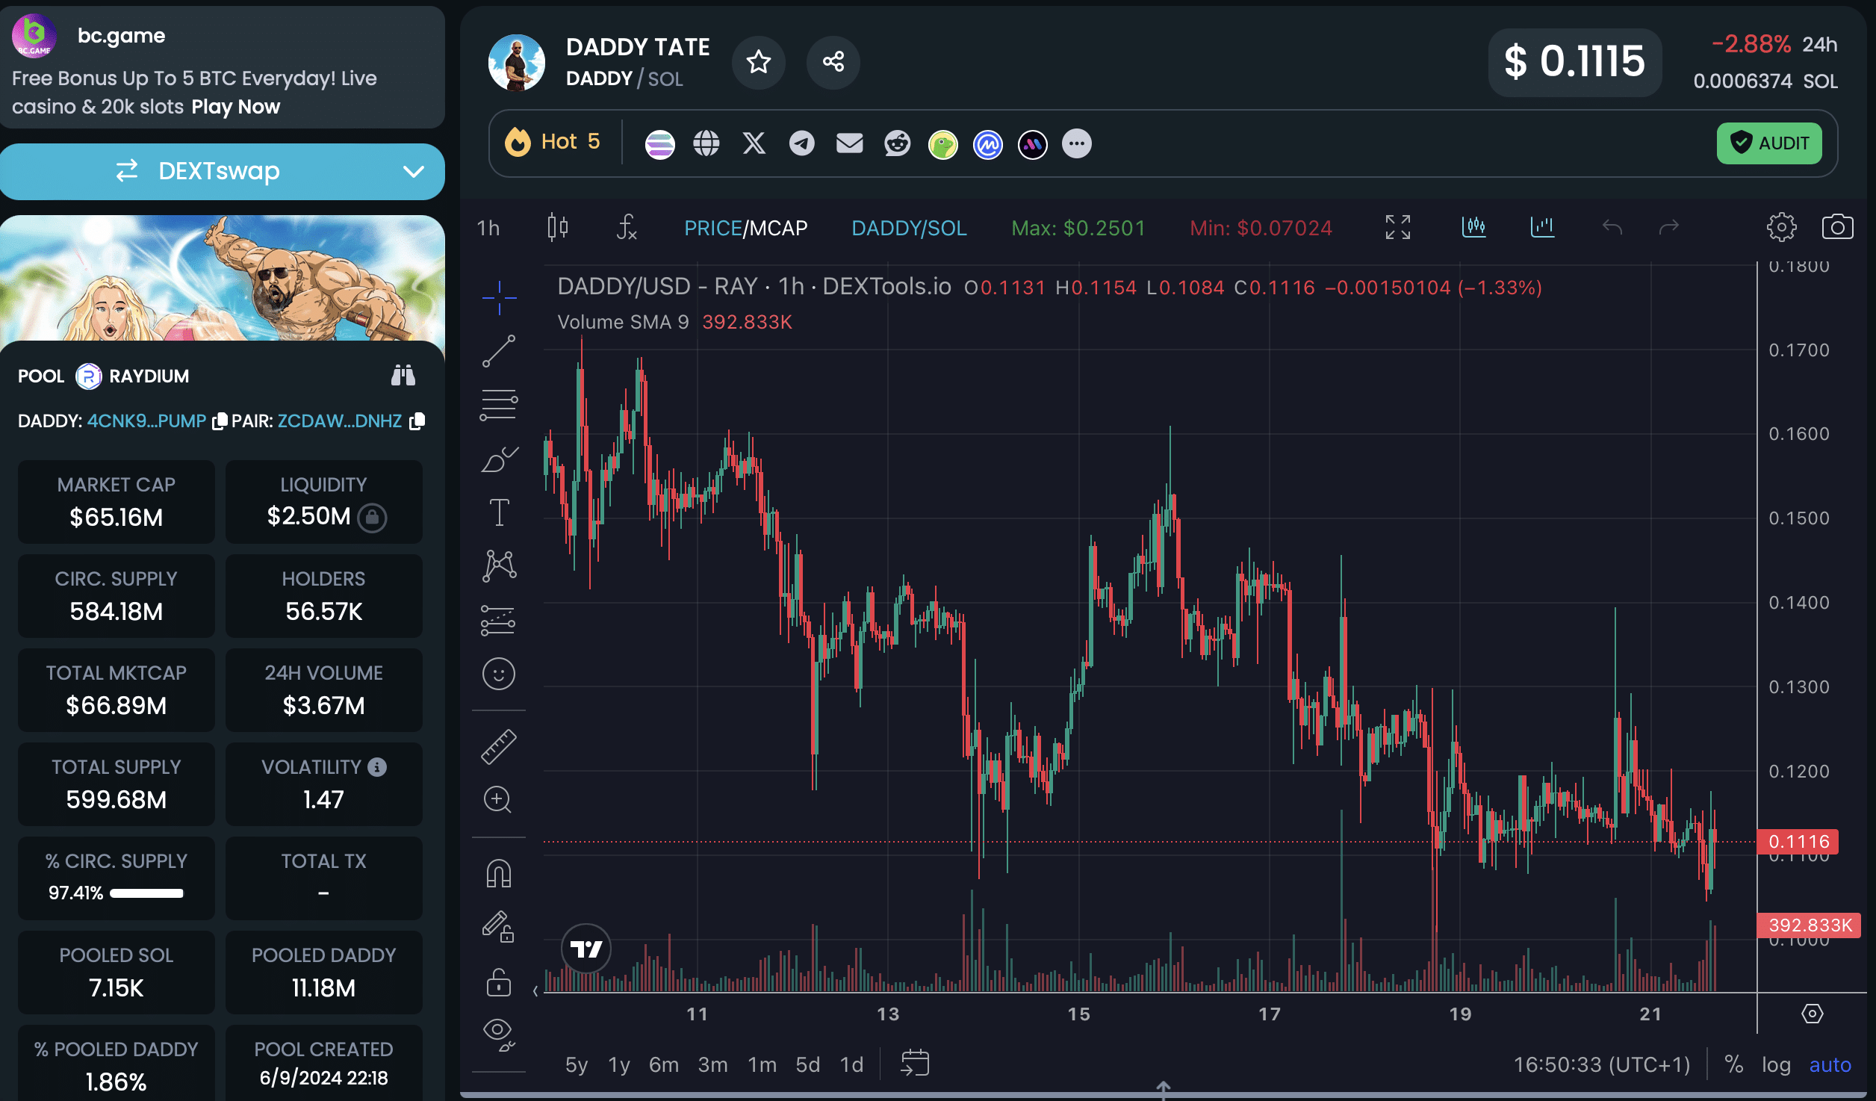1876x1101 pixels.
Task: Open the email contact icon
Action: click(x=850, y=143)
